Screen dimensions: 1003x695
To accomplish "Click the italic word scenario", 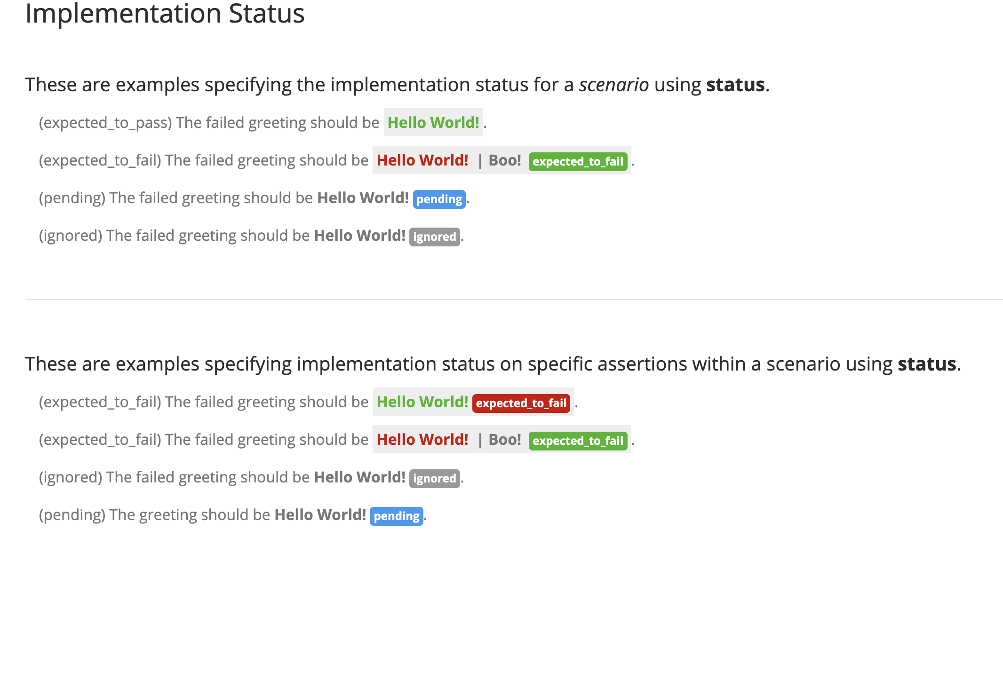I will coord(614,85).
